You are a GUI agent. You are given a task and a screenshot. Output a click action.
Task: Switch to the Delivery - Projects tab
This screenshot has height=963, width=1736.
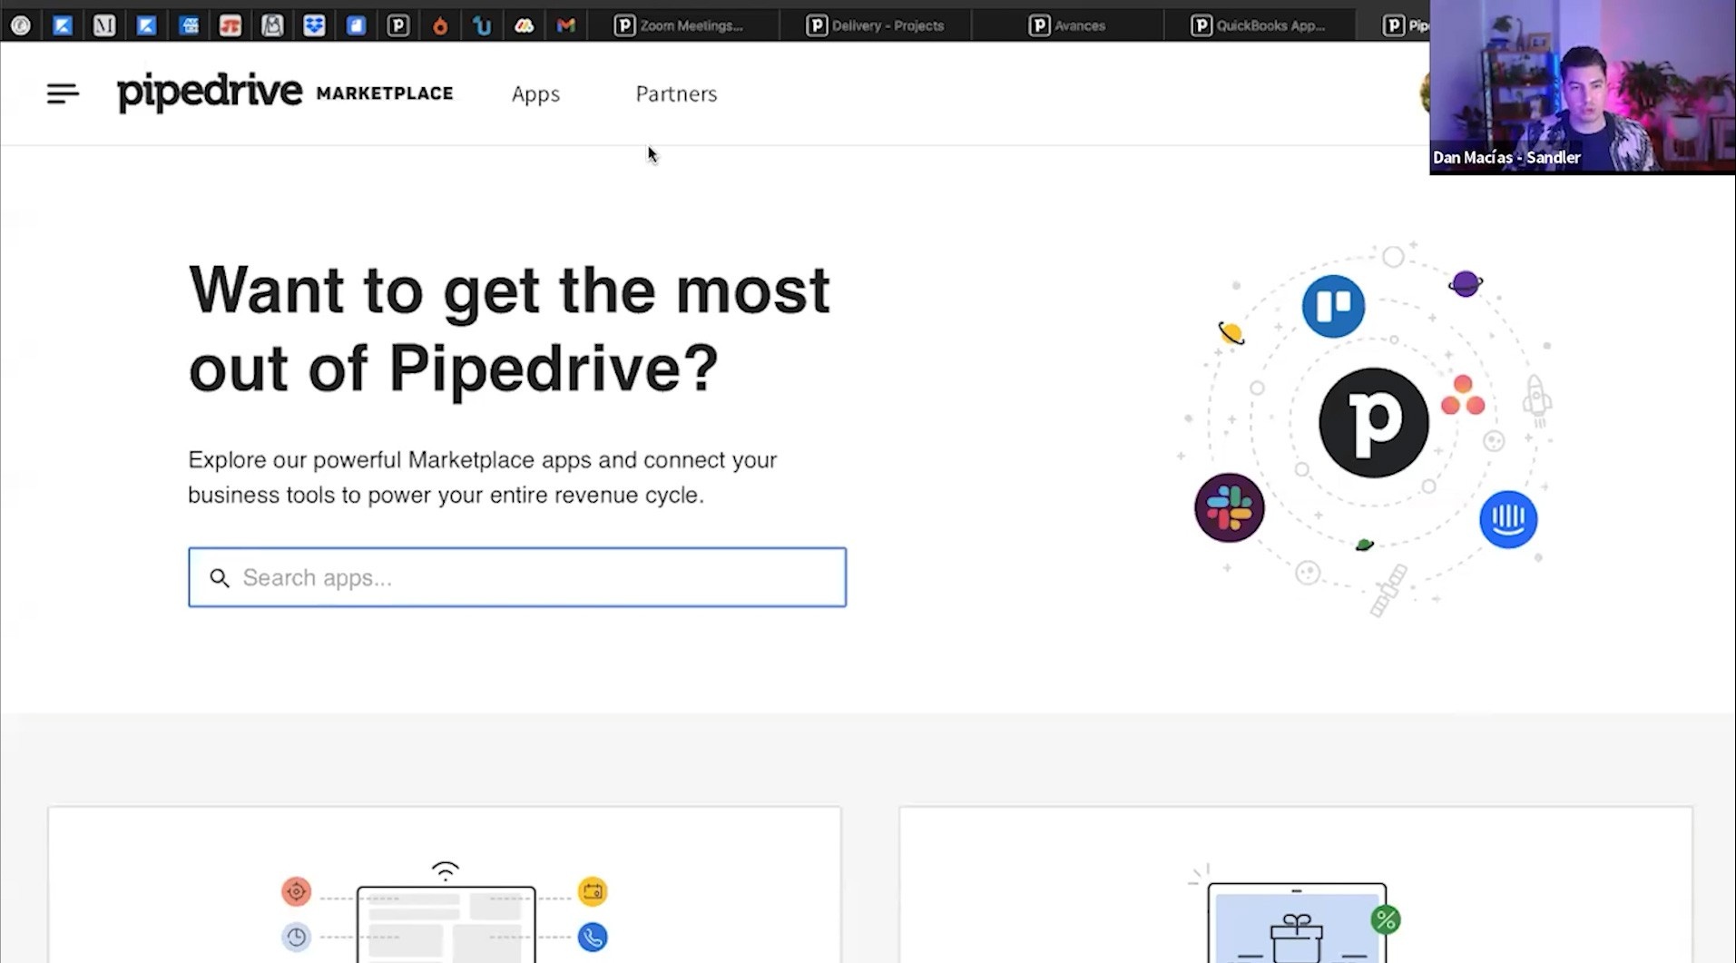[x=876, y=25]
